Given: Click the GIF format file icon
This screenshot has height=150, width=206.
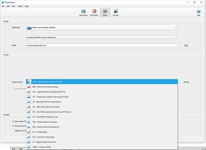Looking at the screenshot, I should coord(29,97).
